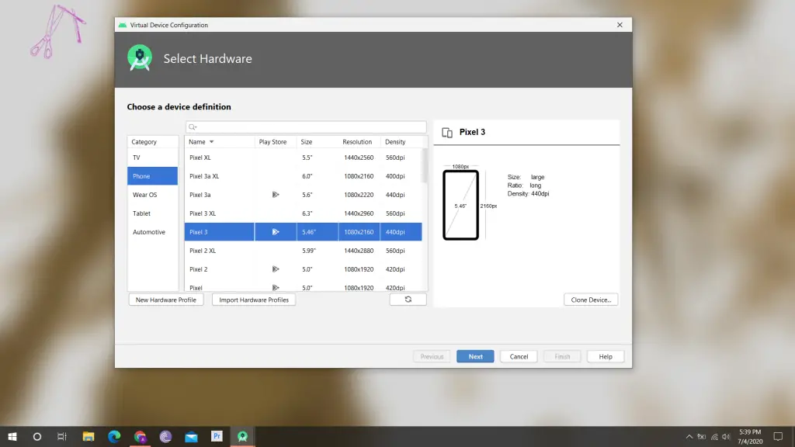Screen dimensions: 795x447
Task: Click the Play Store icon on the Pixel 3 row
Action: [x=276, y=231]
